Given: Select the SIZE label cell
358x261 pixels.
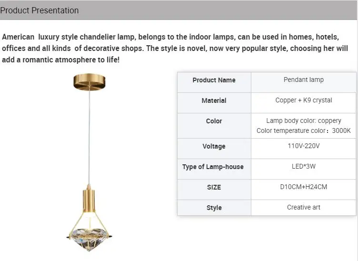Looking at the screenshot, I should pyautogui.click(x=214, y=187).
